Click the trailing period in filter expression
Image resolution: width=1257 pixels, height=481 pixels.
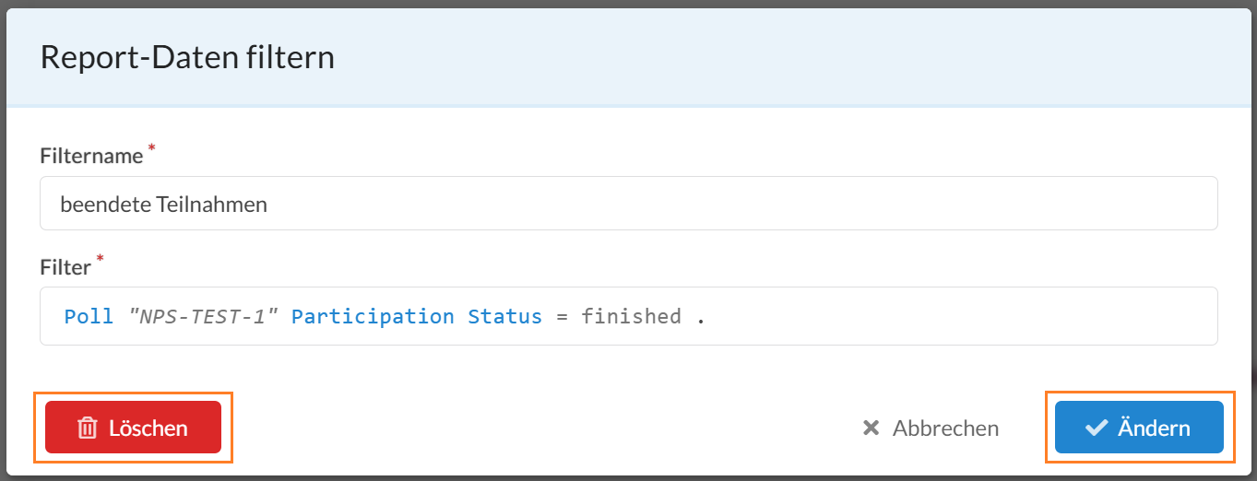tap(700, 322)
